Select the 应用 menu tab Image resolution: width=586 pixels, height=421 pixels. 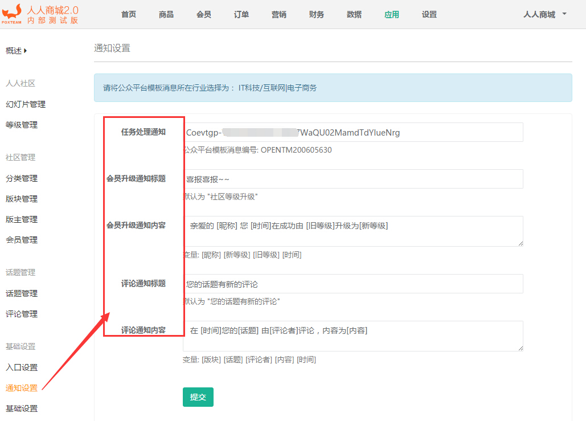[392, 14]
